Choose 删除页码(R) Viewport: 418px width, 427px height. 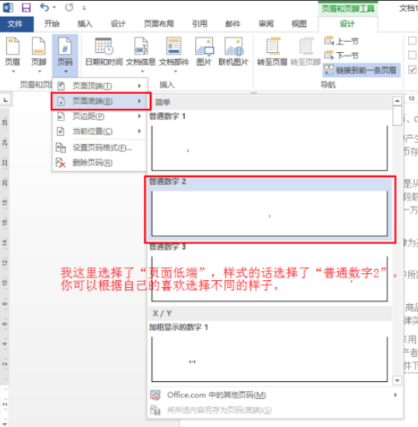[x=99, y=163]
